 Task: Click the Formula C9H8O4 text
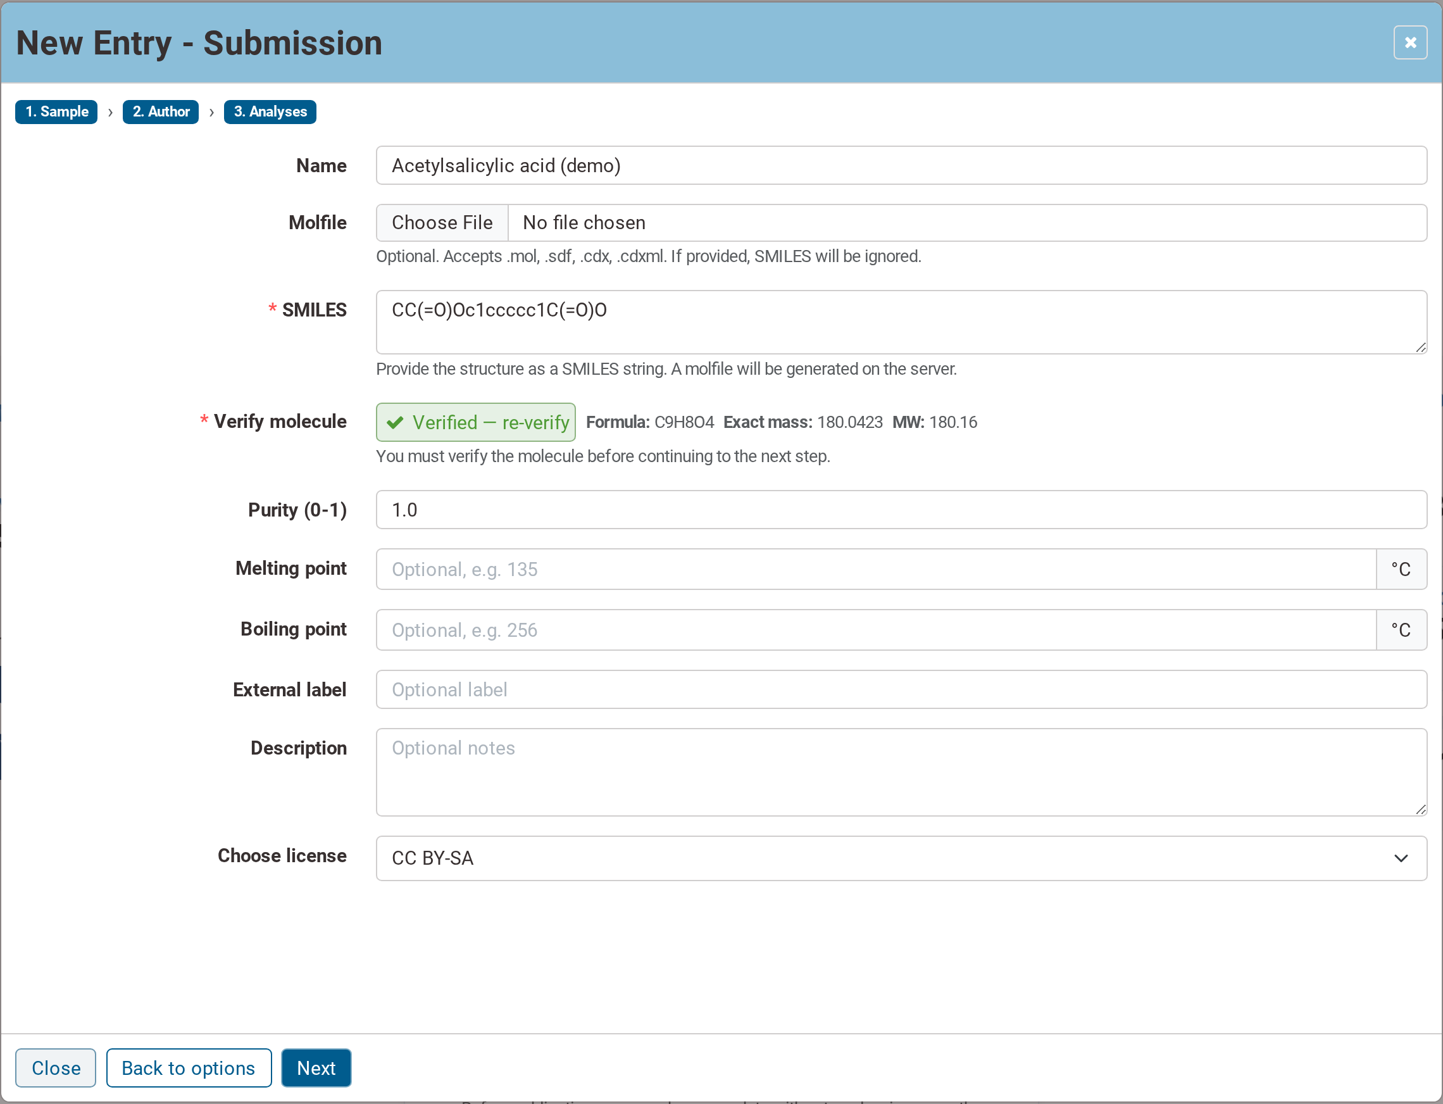(x=650, y=422)
